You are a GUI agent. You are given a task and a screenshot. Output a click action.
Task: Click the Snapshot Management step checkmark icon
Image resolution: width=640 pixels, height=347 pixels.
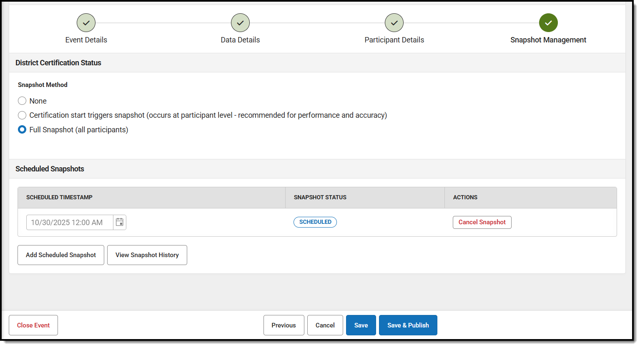[548, 23]
